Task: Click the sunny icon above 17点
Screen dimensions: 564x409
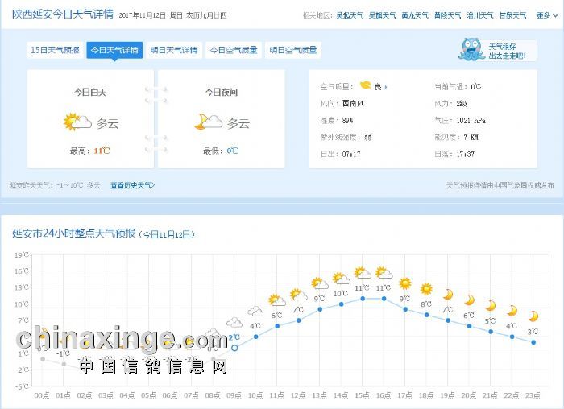Action: pyautogui.click(x=405, y=283)
